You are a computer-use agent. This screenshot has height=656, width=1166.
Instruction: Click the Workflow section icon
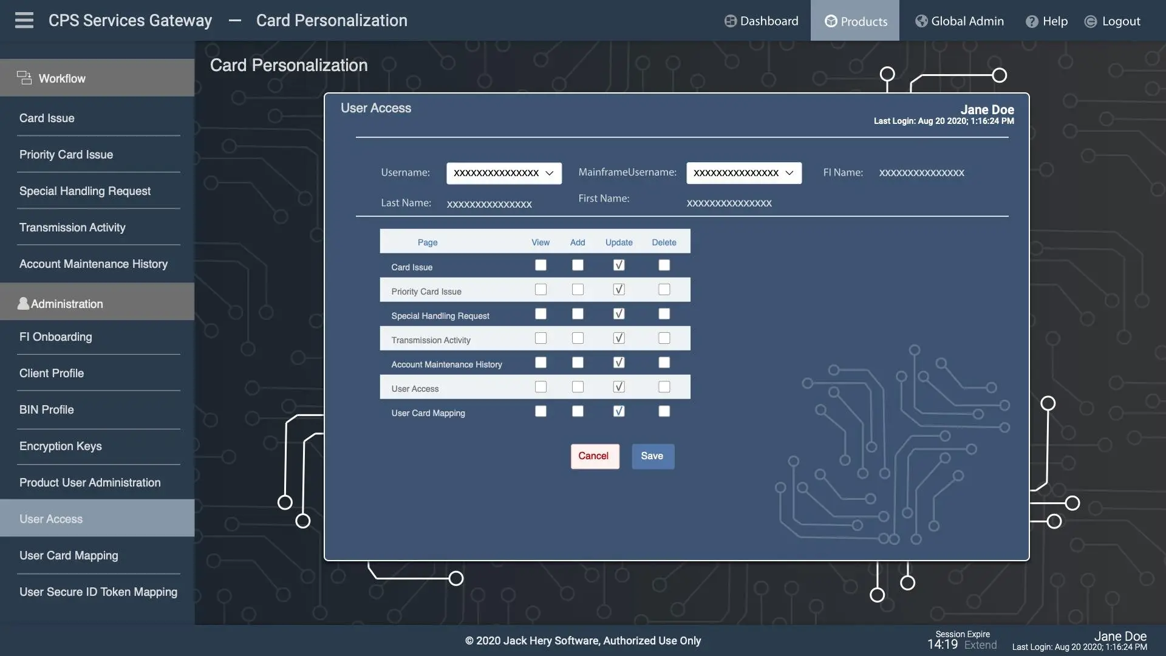coord(24,78)
